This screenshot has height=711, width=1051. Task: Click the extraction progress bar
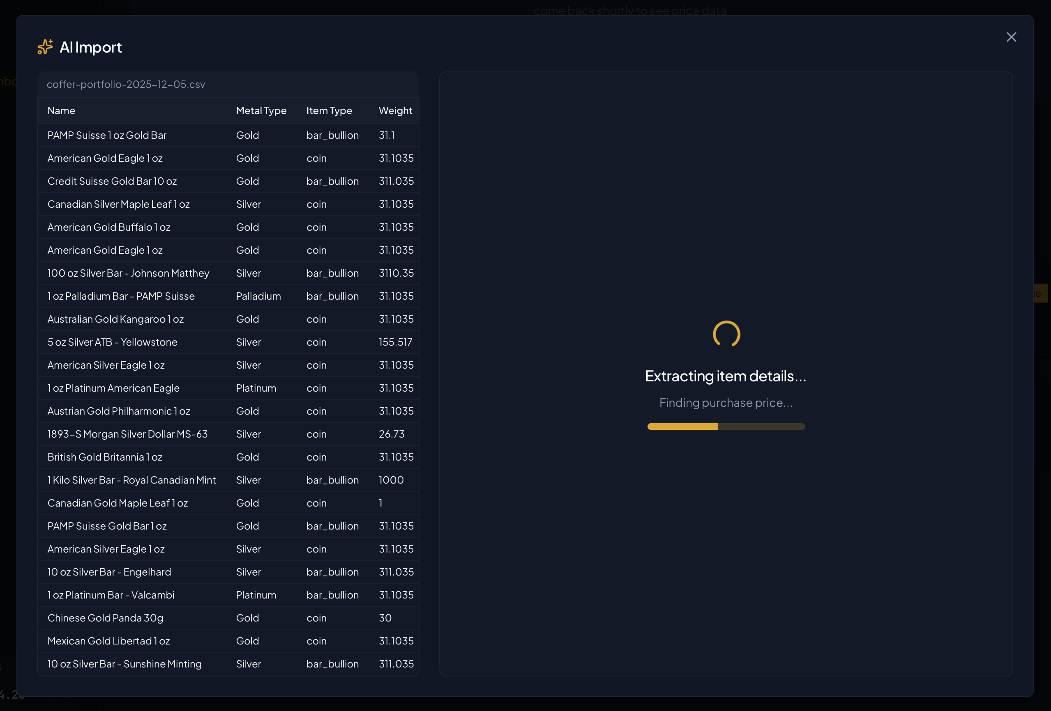726,427
